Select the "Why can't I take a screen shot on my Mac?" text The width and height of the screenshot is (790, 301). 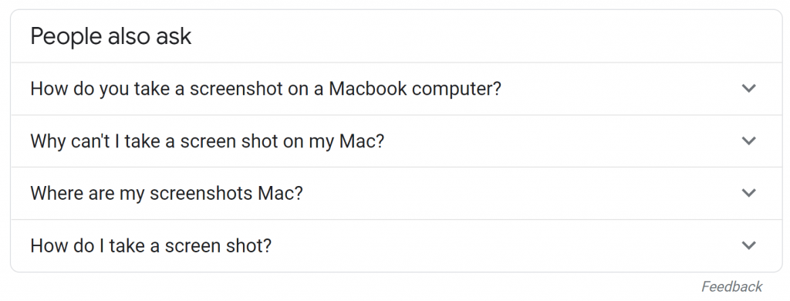[207, 141]
